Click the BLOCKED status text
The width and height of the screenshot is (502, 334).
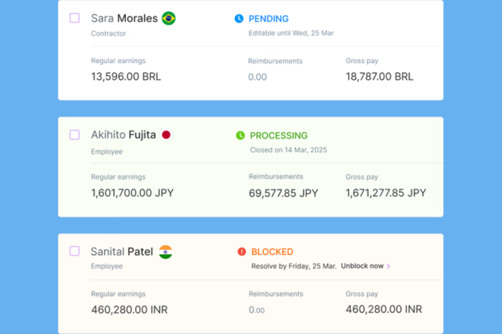(272, 252)
